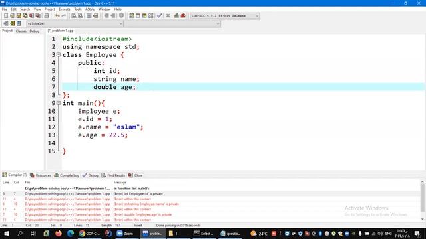Viewport: 426px width, 239px height.
Task: Open the Compiler (7) bottom tab
Action: [14, 175]
